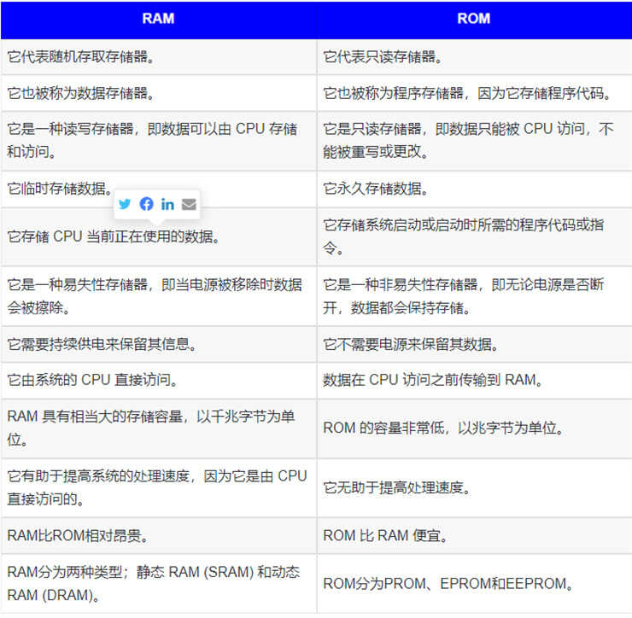Select cell "它也被称为程序存储器，因为它存储程序代码。"
The height and width of the screenshot is (618, 632).
click(x=474, y=93)
